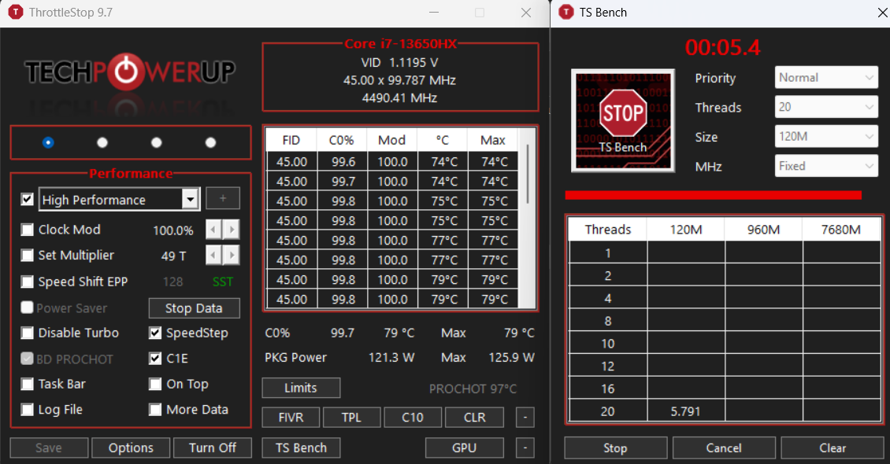Image resolution: width=890 pixels, height=464 pixels.
Task: Click the plus button beside High Performance
Action: (x=222, y=198)
